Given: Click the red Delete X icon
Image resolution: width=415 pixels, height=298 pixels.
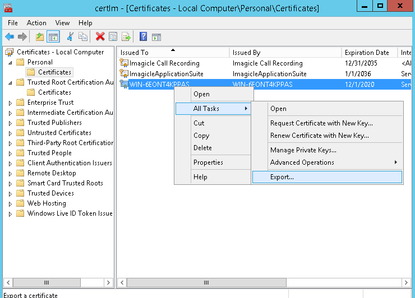Looking at the screenshot, I should click(x=100, y=37).
